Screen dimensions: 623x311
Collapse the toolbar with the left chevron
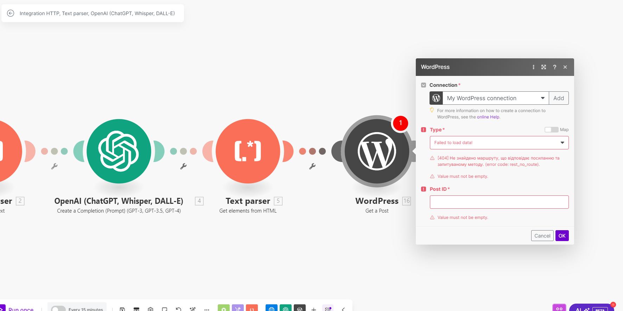pyautogui.click(x=343, y=309)
